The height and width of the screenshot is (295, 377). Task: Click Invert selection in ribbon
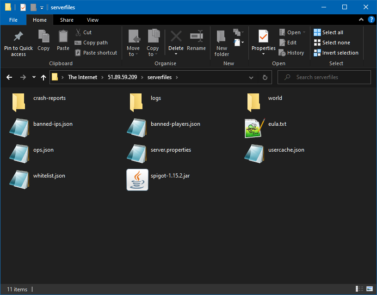336,53
